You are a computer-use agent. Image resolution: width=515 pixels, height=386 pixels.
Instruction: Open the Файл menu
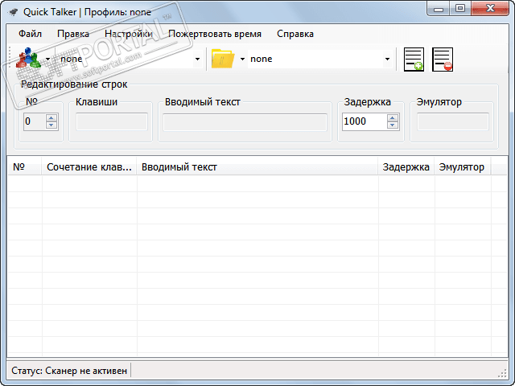pyautogui.click(x=30, y=34)
